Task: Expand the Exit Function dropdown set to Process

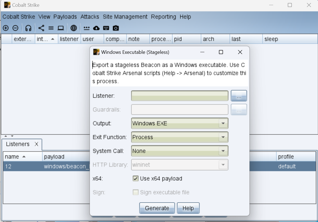Action: [180, 137]
